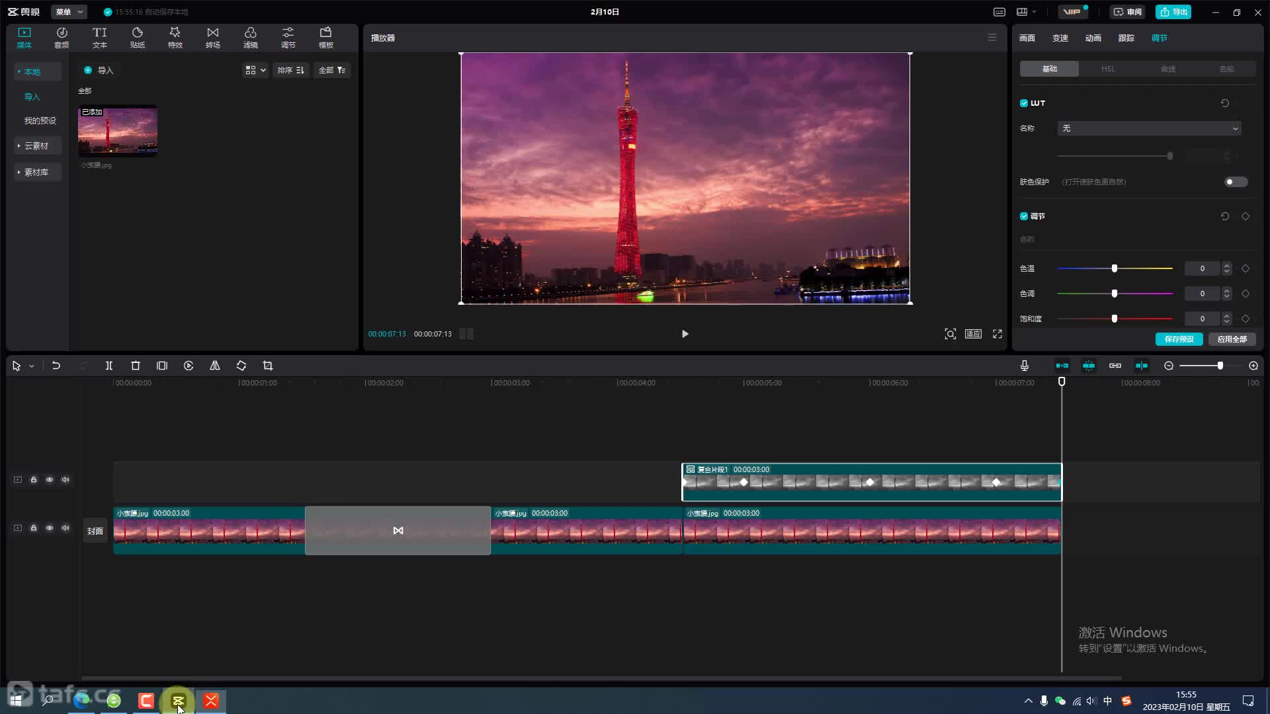Toggle the 肤色保护 skin protection switch

(1236, 182)
